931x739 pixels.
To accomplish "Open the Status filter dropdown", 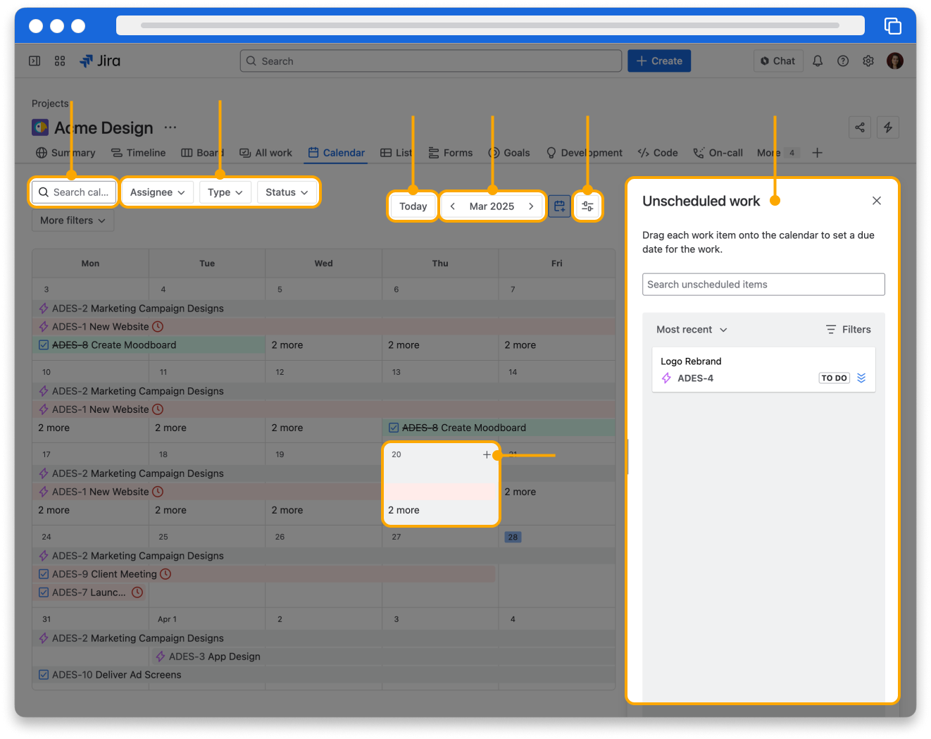I will 287,192.
